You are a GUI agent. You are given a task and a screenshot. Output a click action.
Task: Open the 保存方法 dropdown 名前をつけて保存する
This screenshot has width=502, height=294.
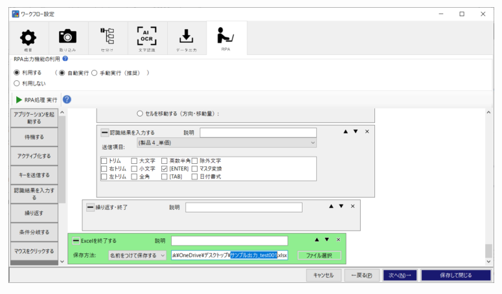(137, 255)
